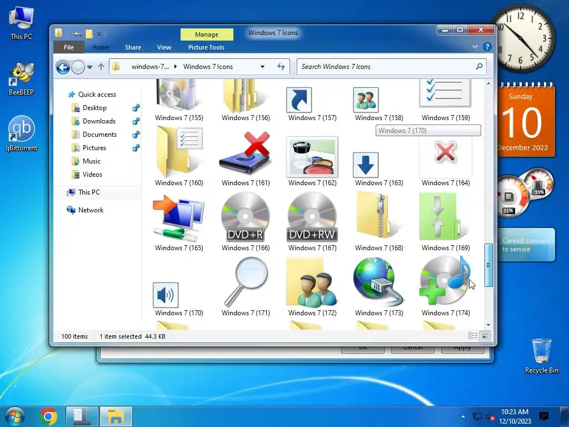The image size is (569, 427).
Task: Select the Windows 7 (156) folder icon
Action: [x=246, y=96]
